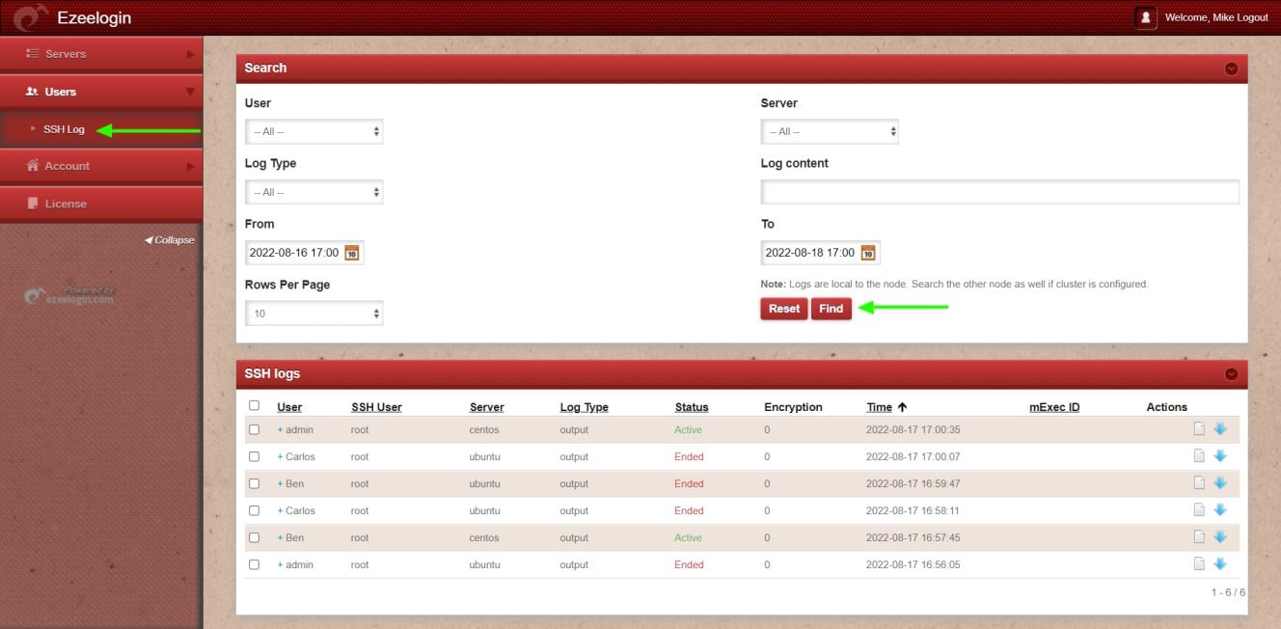
Task: Check the box for Carlos 16:58:11 row
Action: 254,510
